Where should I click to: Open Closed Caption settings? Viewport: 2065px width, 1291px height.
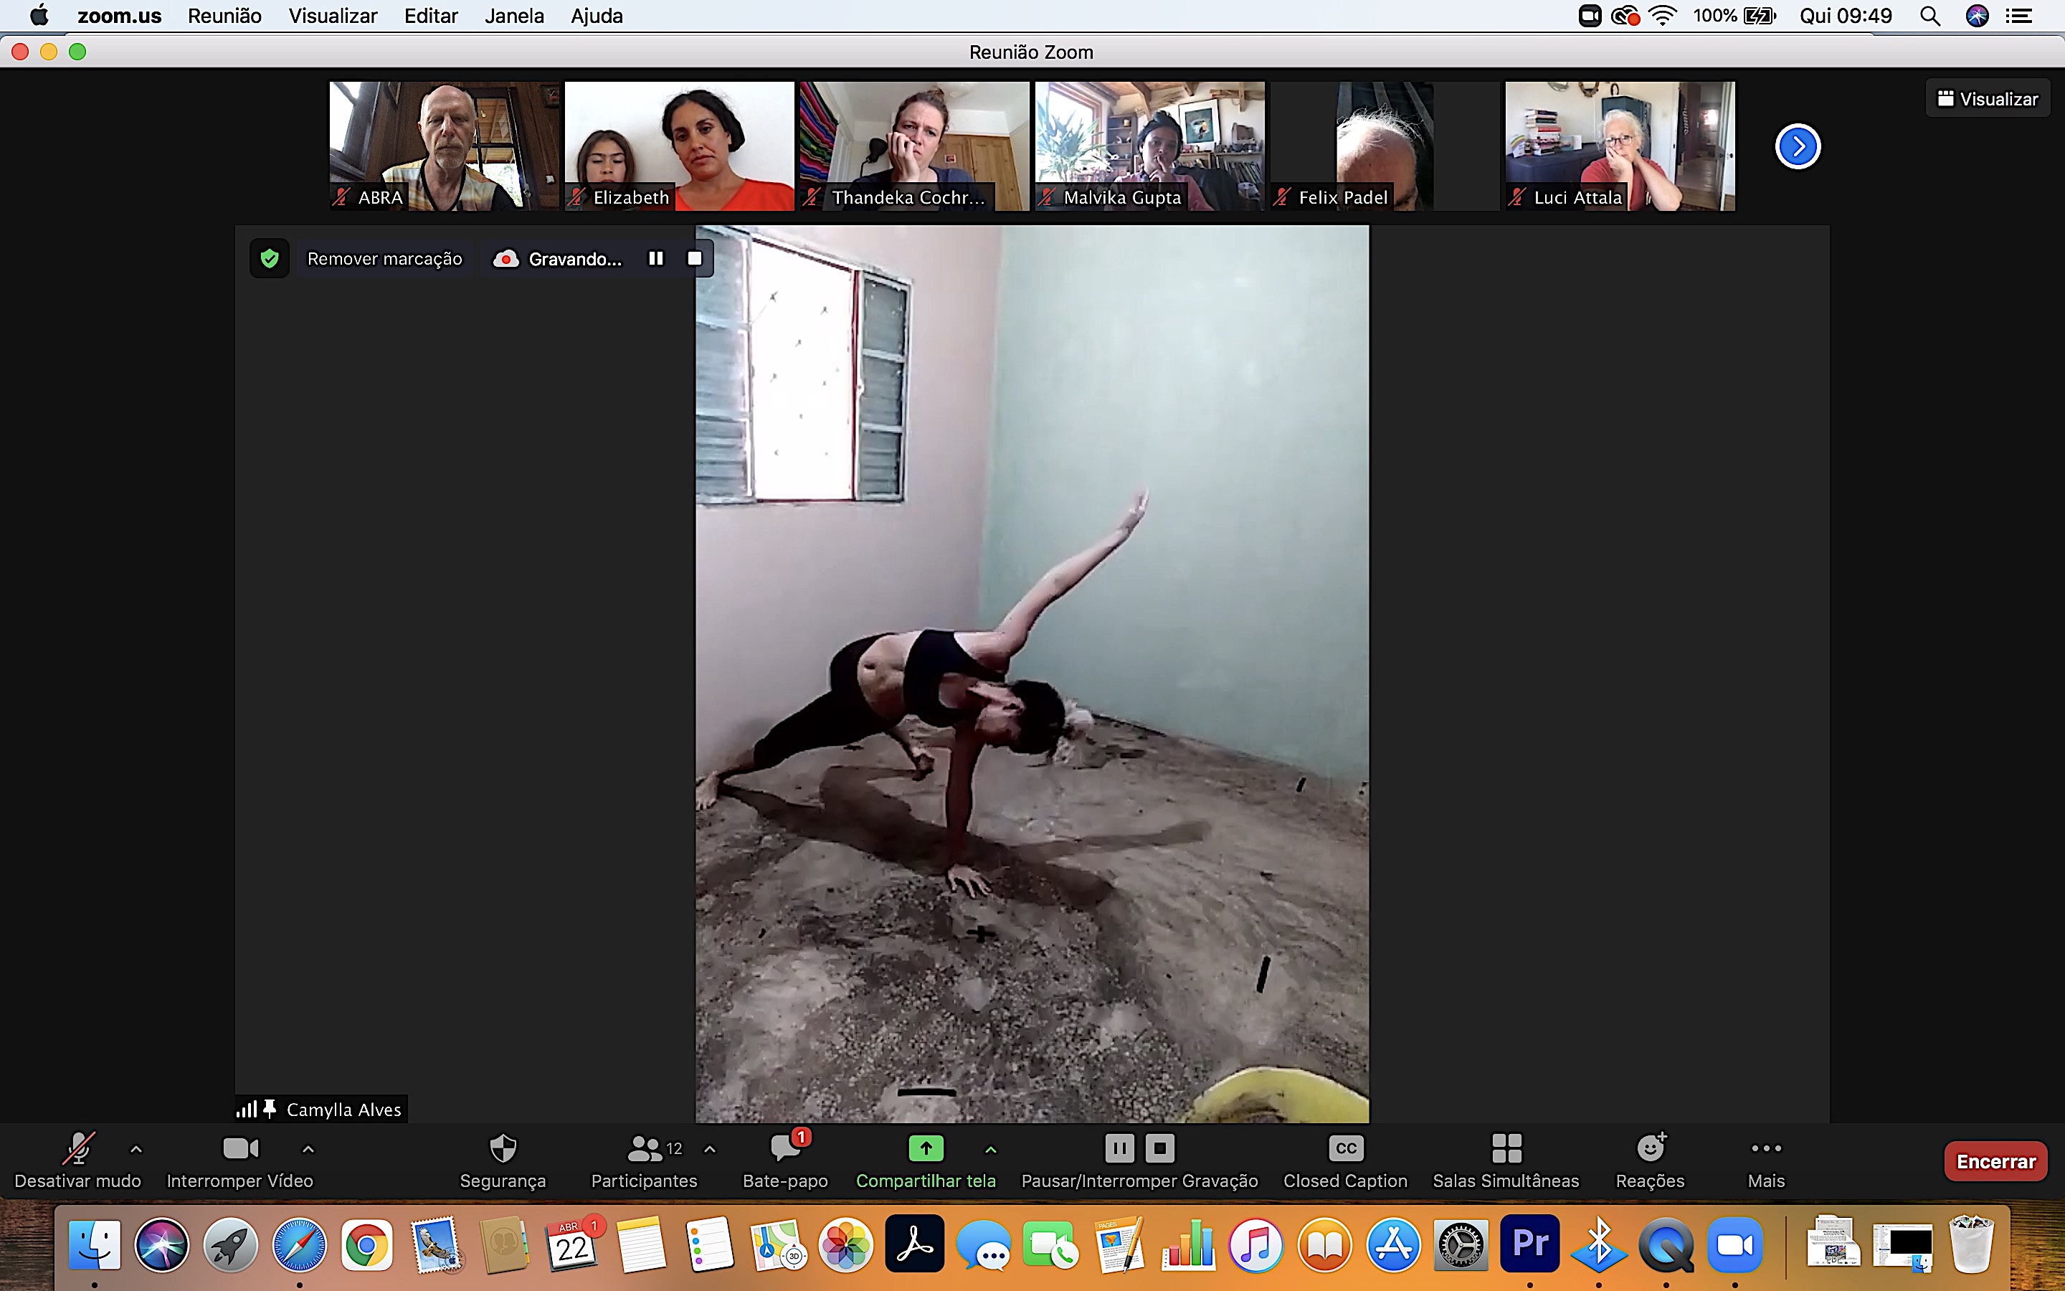[x=1345, y=1149]
